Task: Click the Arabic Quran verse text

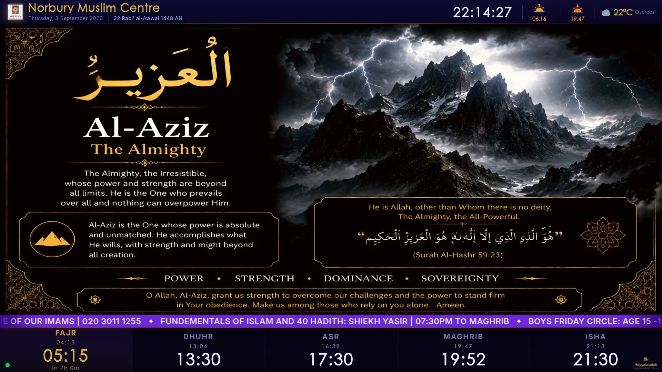Action: click(x=460, y=236)
